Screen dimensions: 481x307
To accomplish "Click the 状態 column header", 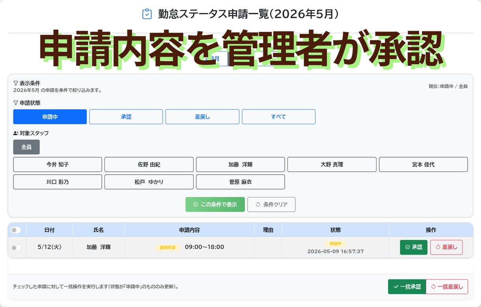I will [x=336, y=230].
